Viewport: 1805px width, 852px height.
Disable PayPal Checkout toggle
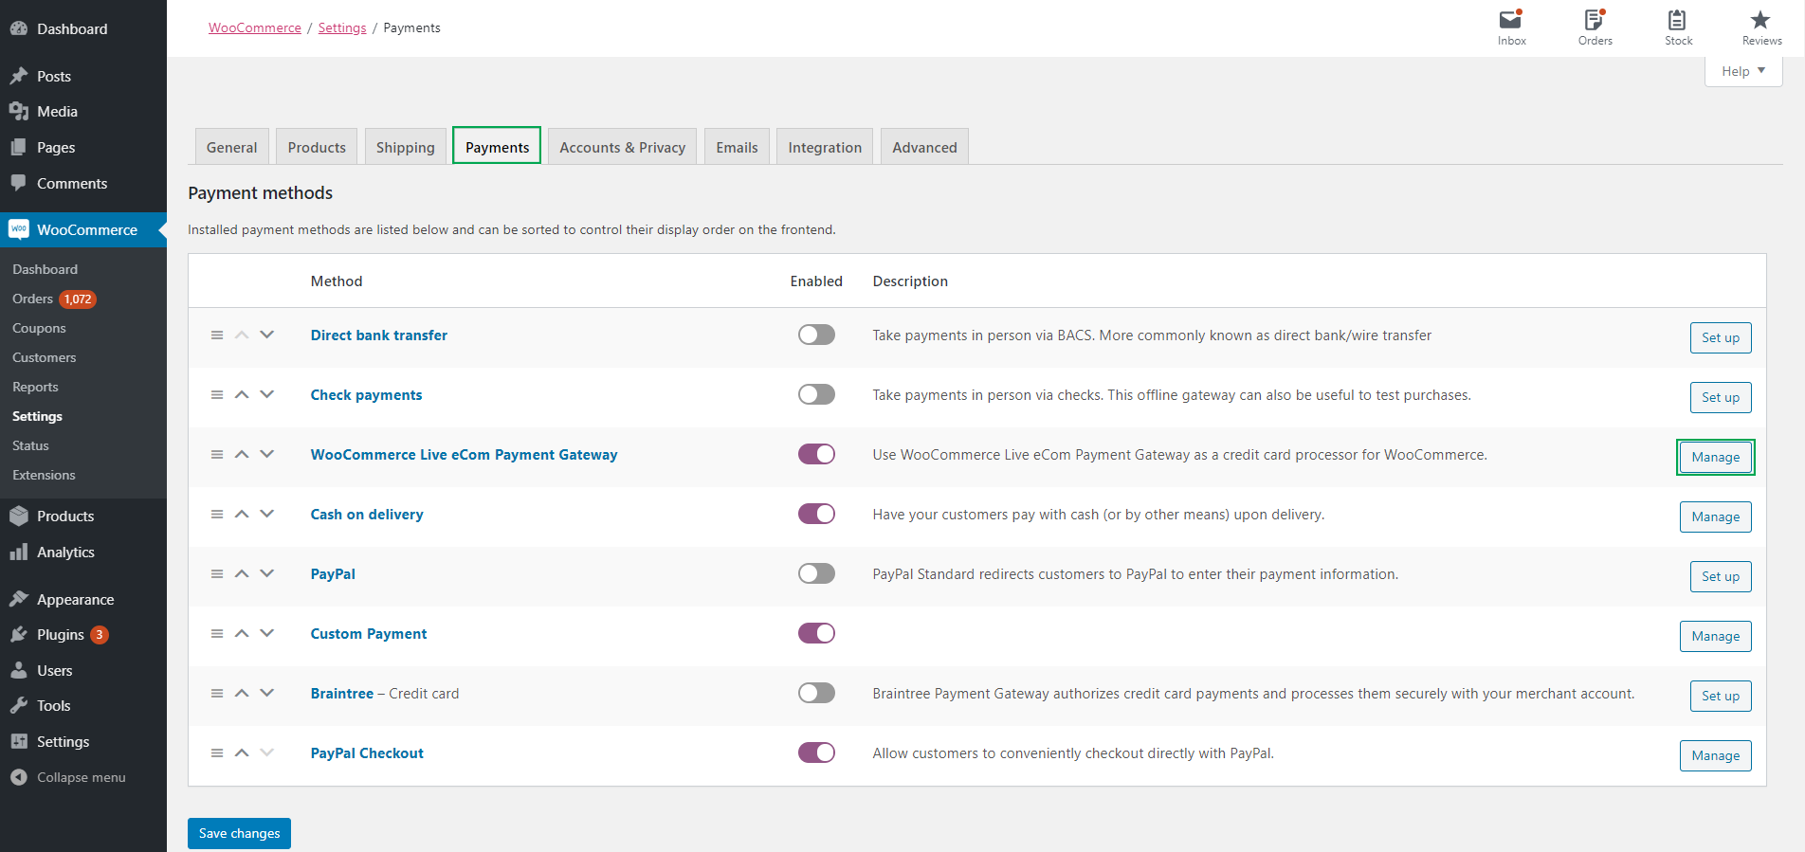pos(816,752)
